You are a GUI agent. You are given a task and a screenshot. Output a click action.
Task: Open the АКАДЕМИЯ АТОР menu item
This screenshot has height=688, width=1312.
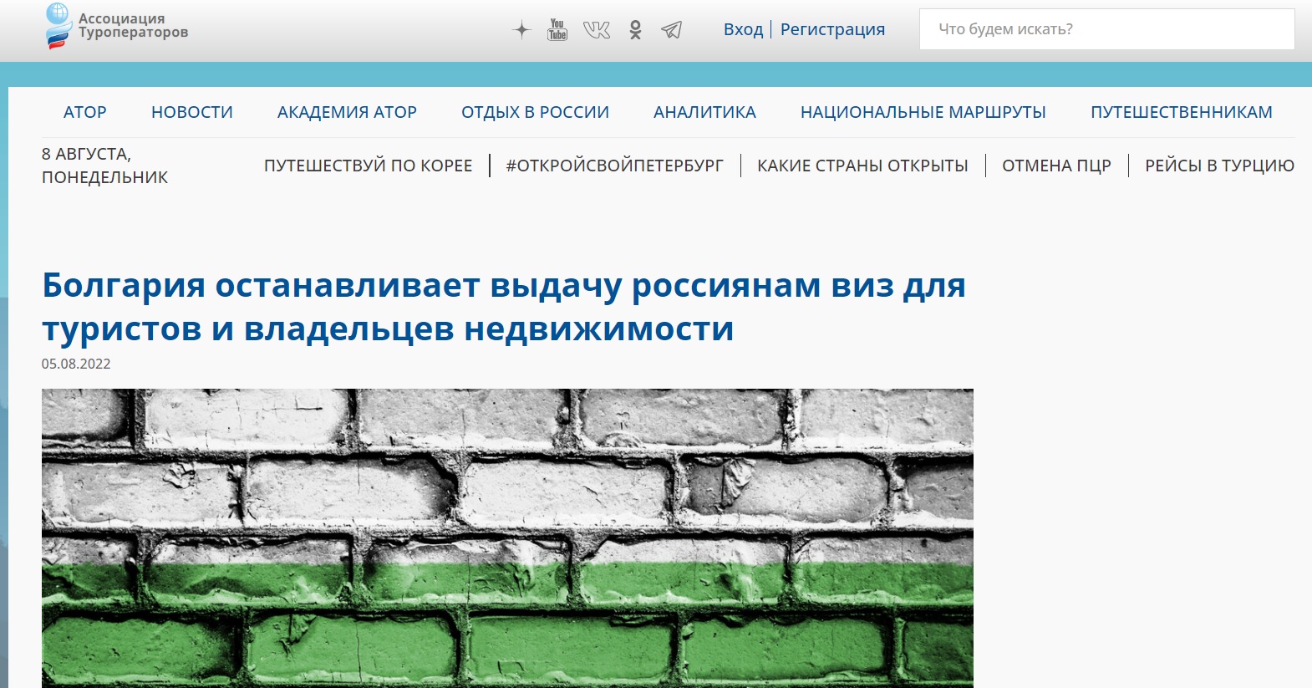[347, 112]
